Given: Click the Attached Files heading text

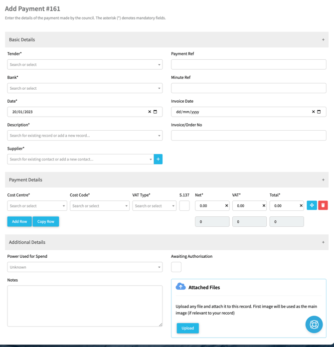Looking at the screenshot, I should point(204,287).
